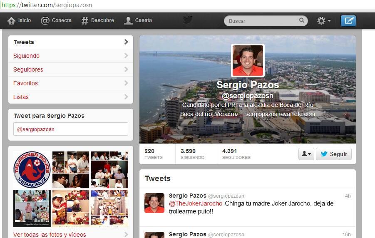Click the chevron beside Favoritos

pyautogui.click(x=126, y=83)
